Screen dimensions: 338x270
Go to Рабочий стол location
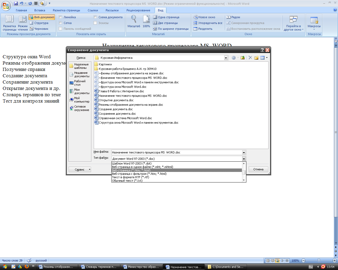80,83
